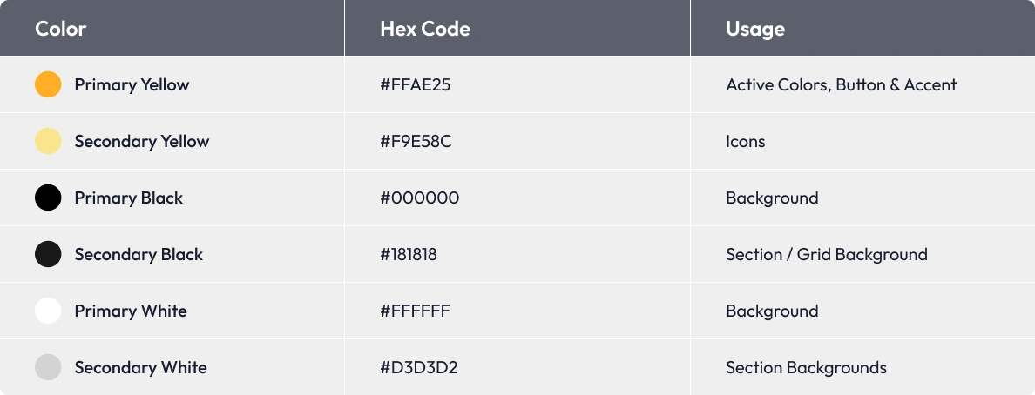Select the #FFAE25 hex code

click(415, 84)
